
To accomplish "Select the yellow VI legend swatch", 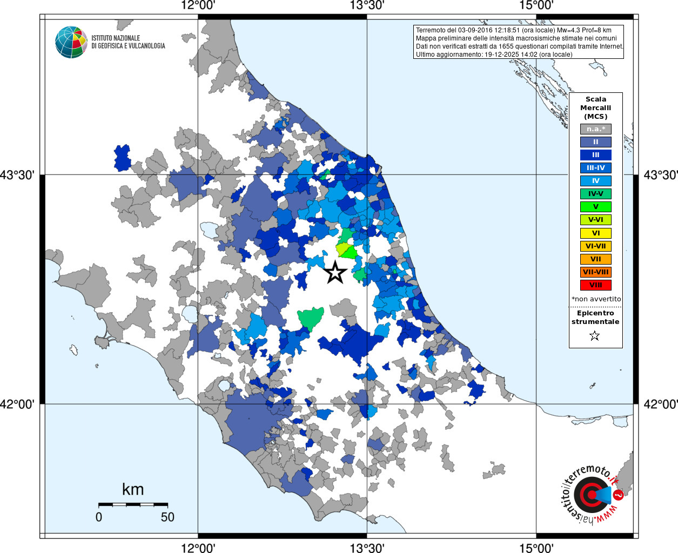I will 596,233.
